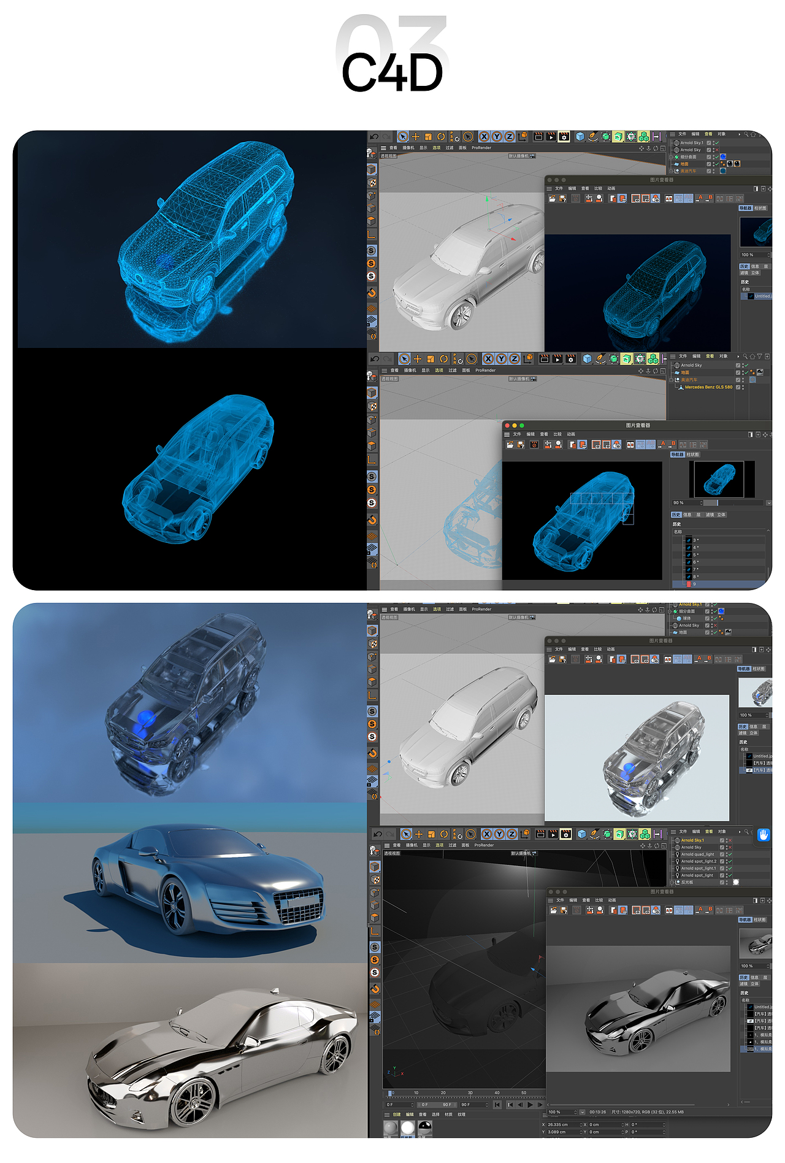Screen dimensions: 785x1163
Task: Switch to 信息 tab in wireframe car Picture Viewer
Action: [x=756, y=267]
